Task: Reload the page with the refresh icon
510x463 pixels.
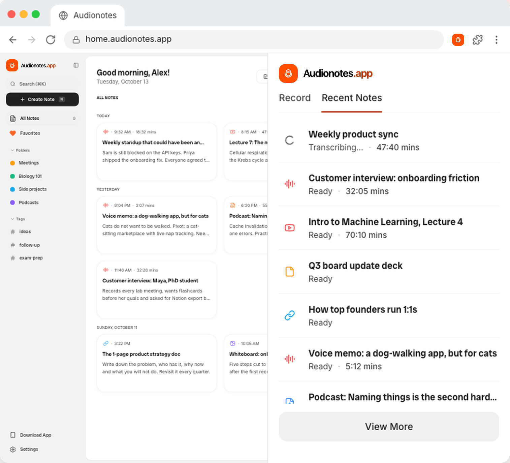Action: [x=51, y=40]
